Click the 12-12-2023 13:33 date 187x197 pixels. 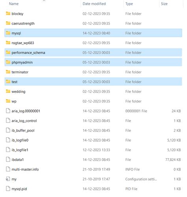coord(96,150)
